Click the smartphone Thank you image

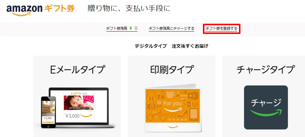pos(48,112)
